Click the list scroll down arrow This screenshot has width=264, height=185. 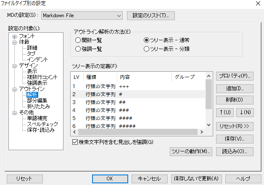(209, 125)
